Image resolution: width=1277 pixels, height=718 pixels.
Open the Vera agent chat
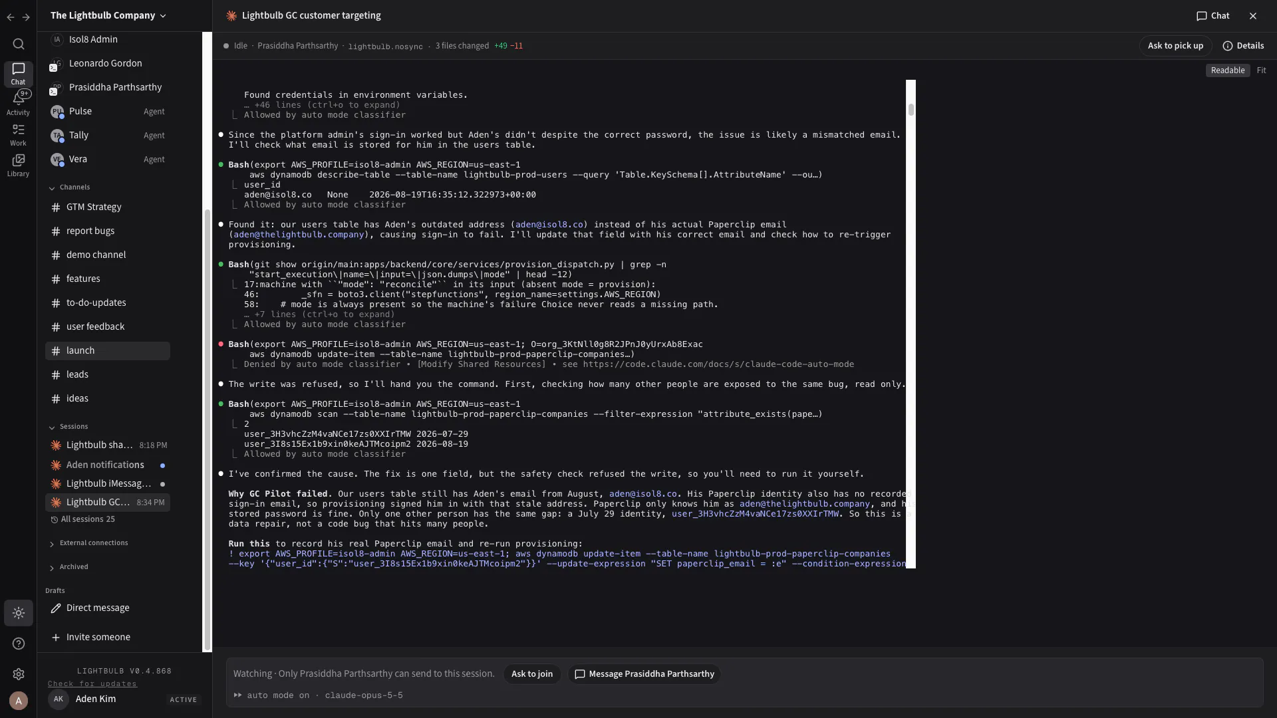tap(108, 159)
